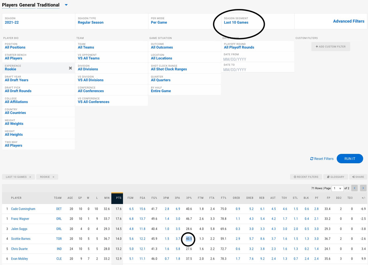368x265 pixels.
Task: Open Evan Mobley player link
Action: (x=20, y=259)
